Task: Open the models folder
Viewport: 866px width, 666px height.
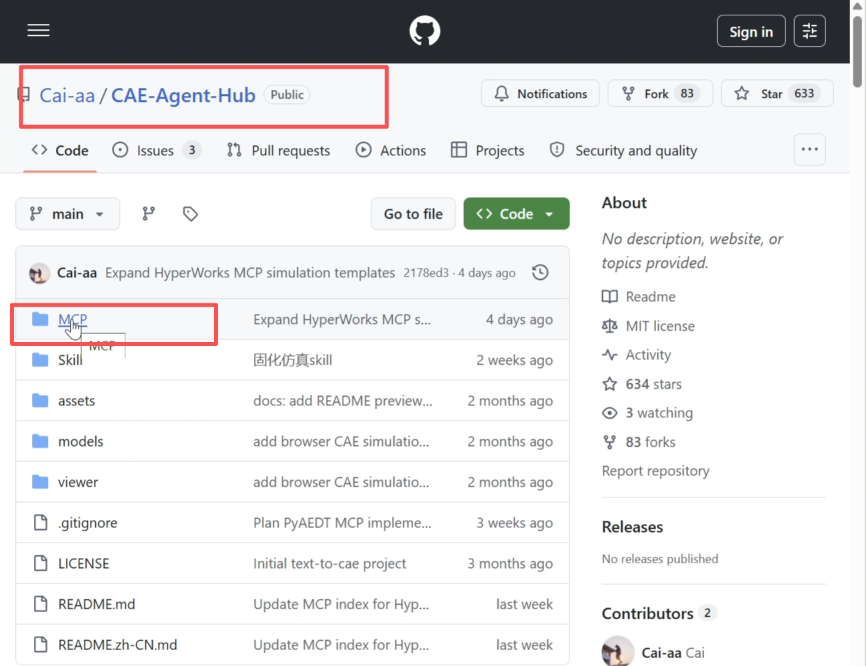Action: pyautogui.click(x=81, y=441)
